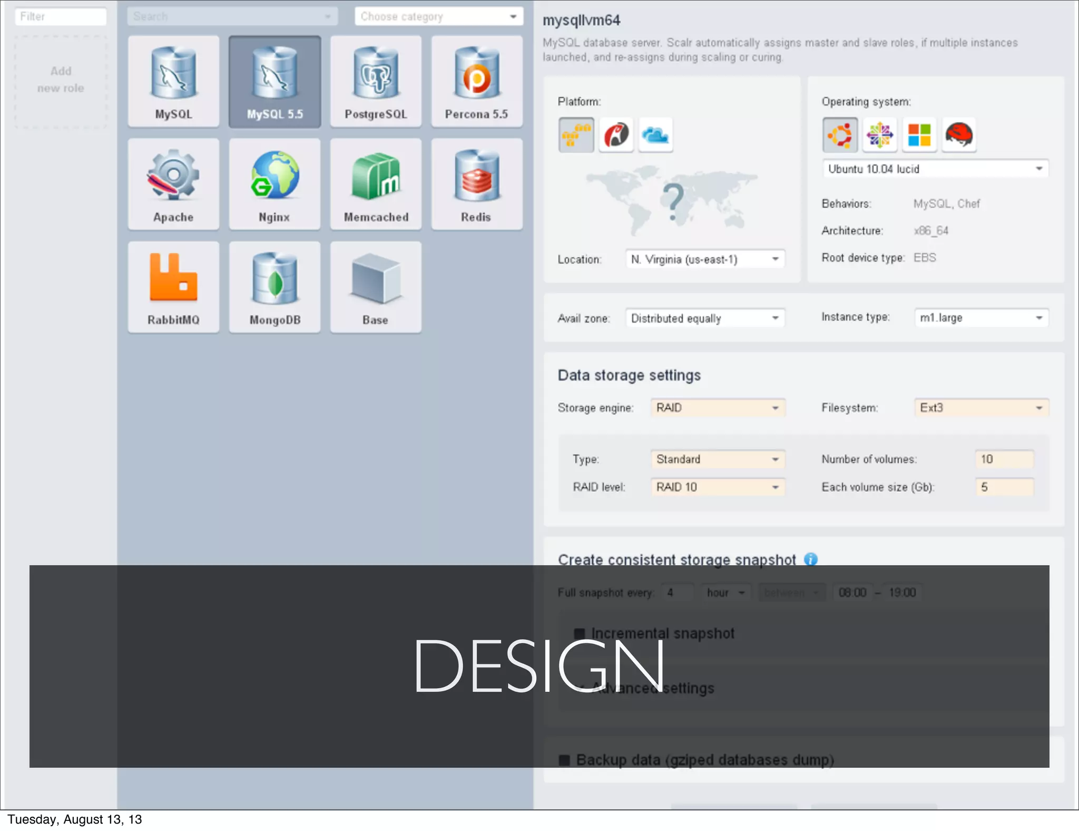1079x831 pixels.
Task: Open the Instance type m1.large dropdown
Action: [982, 317]
